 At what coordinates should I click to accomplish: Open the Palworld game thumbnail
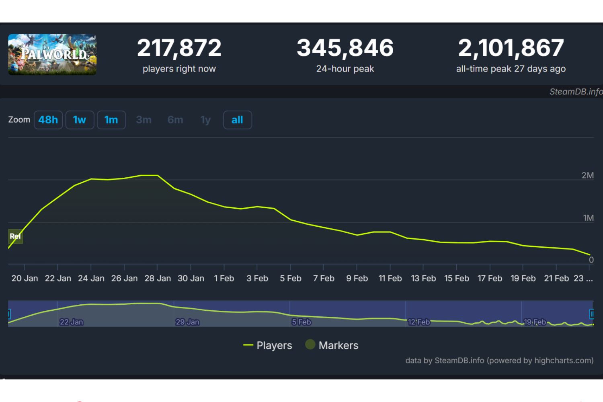pos(52,55)
